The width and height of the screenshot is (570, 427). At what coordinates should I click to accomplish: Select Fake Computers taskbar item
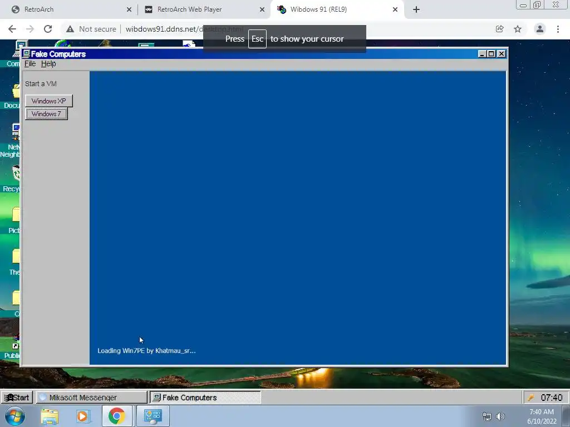pos(205,398)
